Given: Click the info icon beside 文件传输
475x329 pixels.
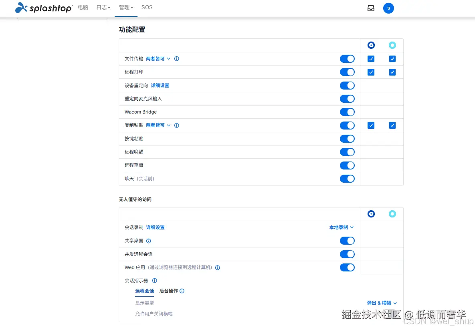Looking at the screenshot, I should (176, 58).
